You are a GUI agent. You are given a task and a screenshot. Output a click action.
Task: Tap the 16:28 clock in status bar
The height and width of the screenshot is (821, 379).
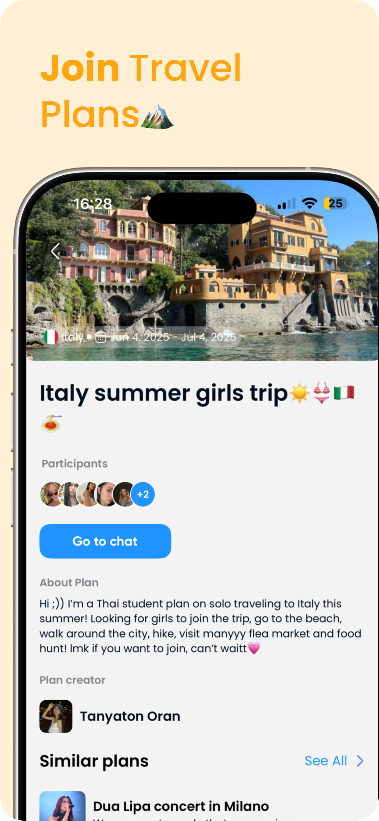[92, 204]
